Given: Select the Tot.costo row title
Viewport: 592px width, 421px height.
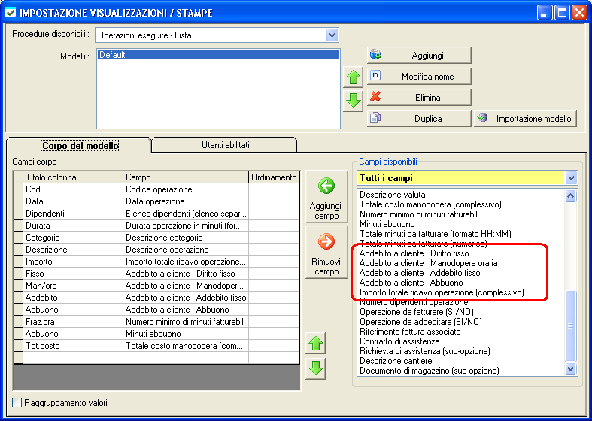Looking at the screenshot, I should 73,346.
